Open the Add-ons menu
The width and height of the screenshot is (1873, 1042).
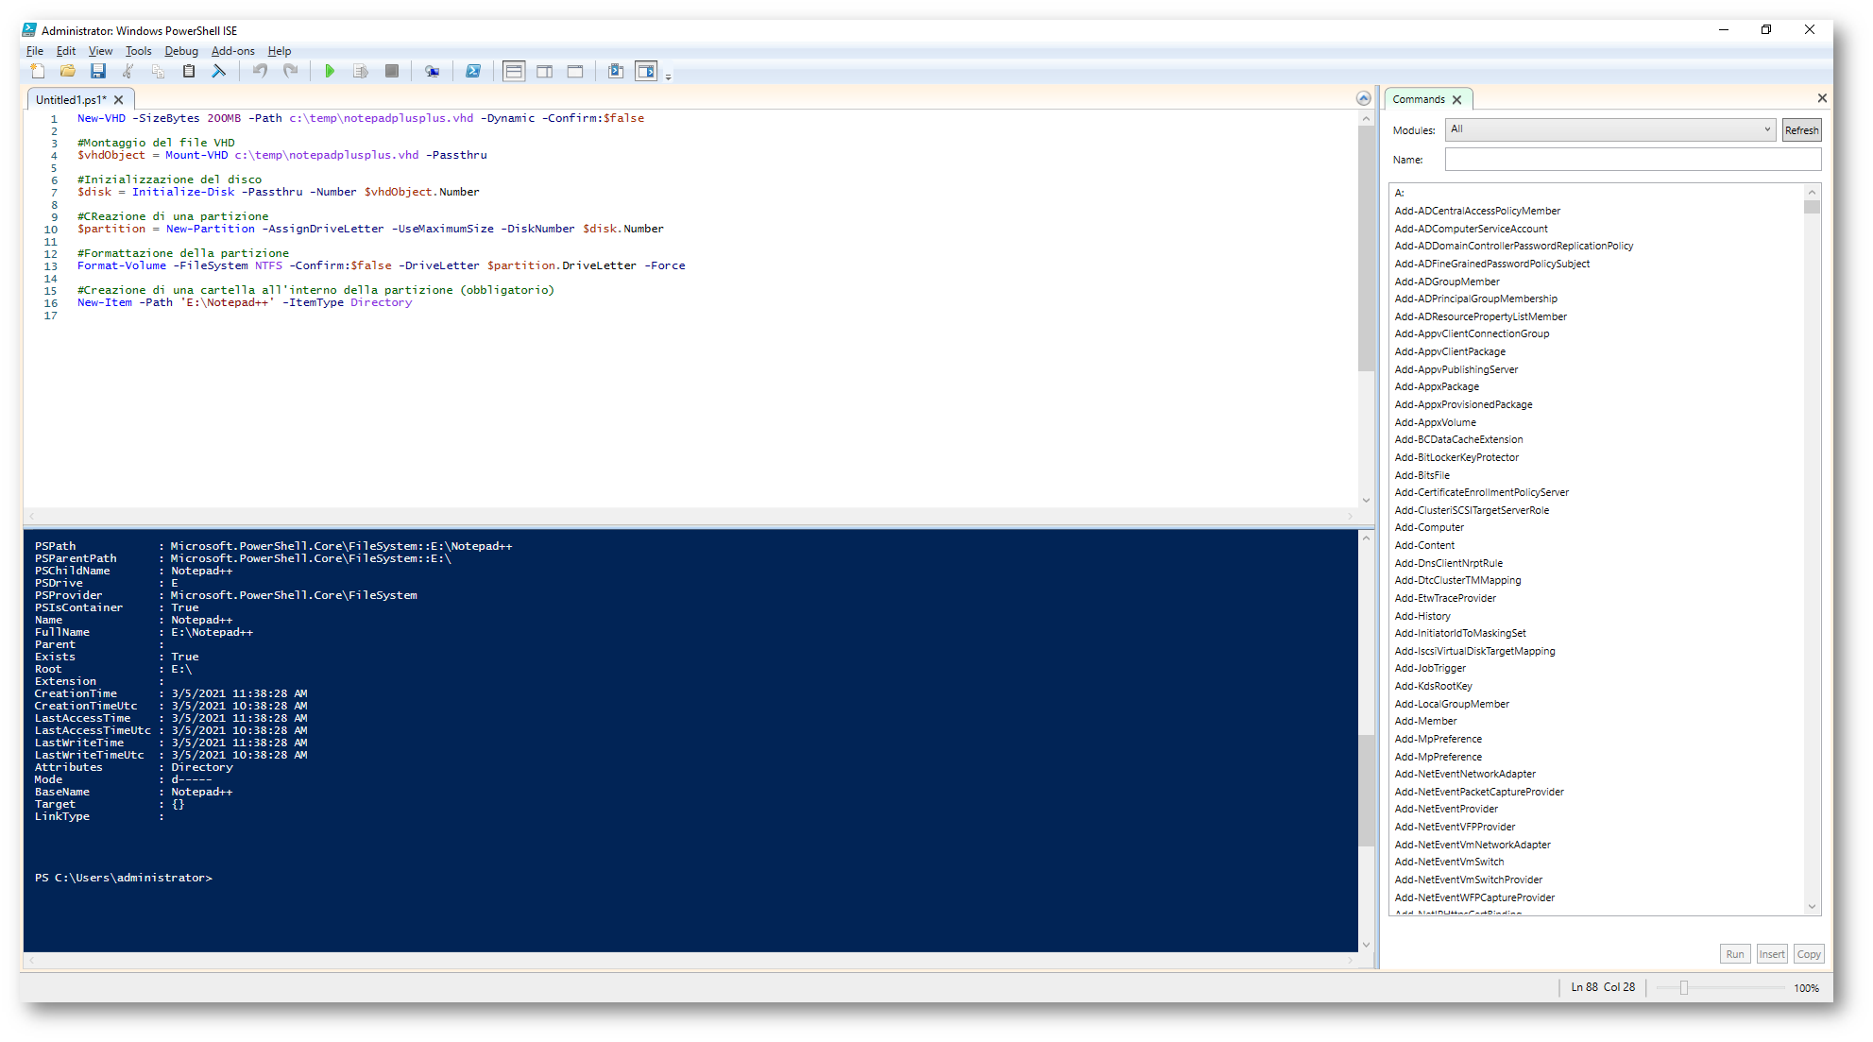232,51
